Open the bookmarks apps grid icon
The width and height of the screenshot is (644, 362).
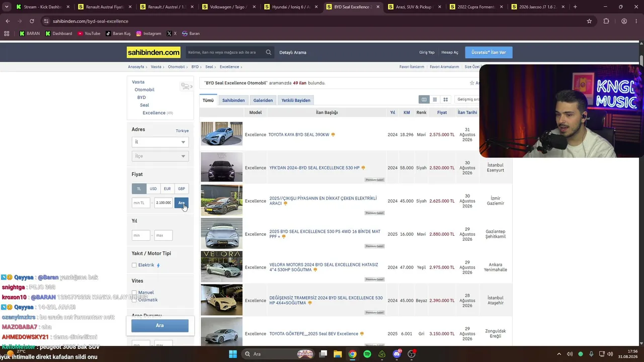click(7, 34)
